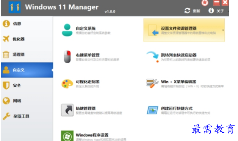The image size is (238, 141).
Task: Click the red star favorite icon
Action: [x=205, y=3]
